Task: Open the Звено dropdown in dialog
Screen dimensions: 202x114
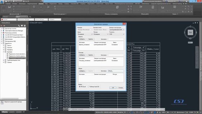Action: [x=85, y=34]
